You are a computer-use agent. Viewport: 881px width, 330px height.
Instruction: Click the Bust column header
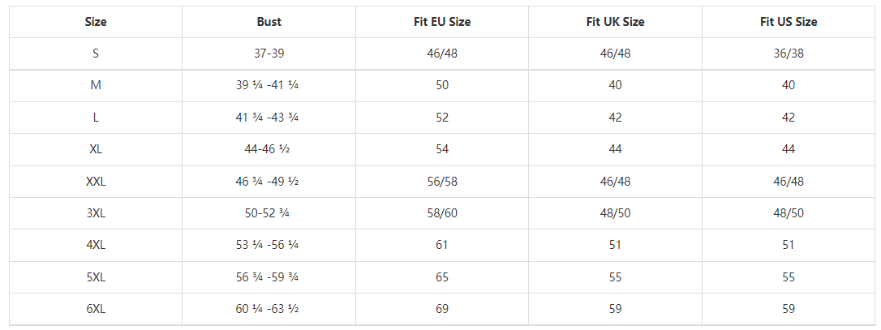[269, 22]
